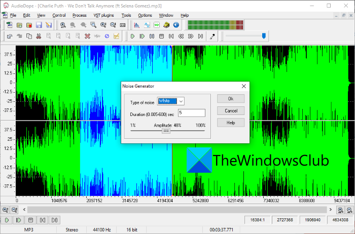Click Play Selection in bottom transport bar
Screen dimensions: 355x234
pos(19,220)
